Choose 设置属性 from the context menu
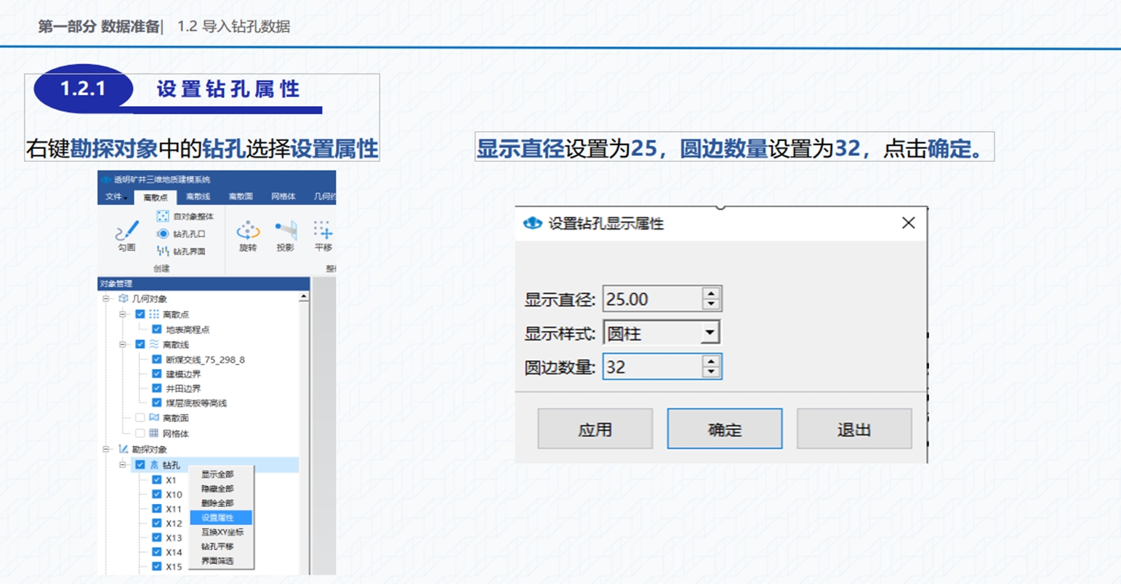The height and width of the screenshot is (584, 1121). coord(218,518)
